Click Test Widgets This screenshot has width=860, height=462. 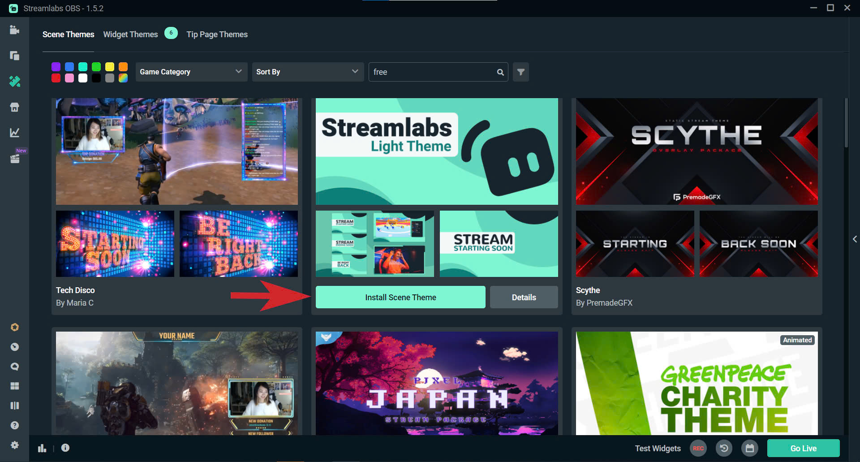click(x=658, y=448)
